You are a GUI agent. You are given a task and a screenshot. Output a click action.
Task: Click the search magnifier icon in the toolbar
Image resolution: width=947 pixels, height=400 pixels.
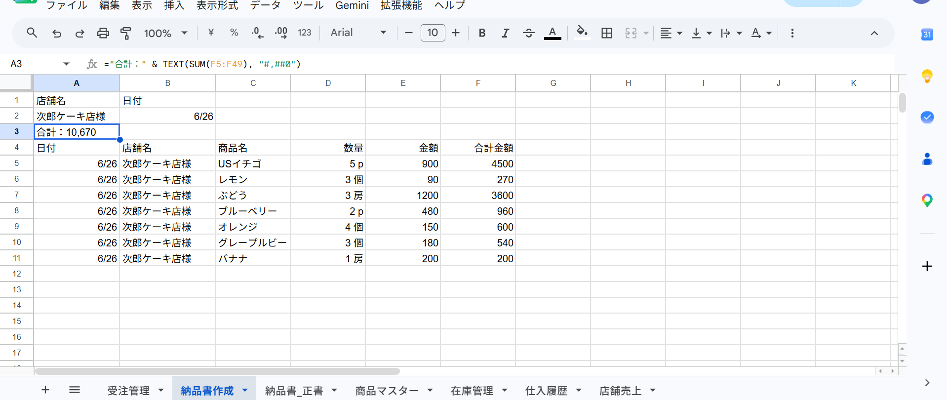tap(32, 33)
